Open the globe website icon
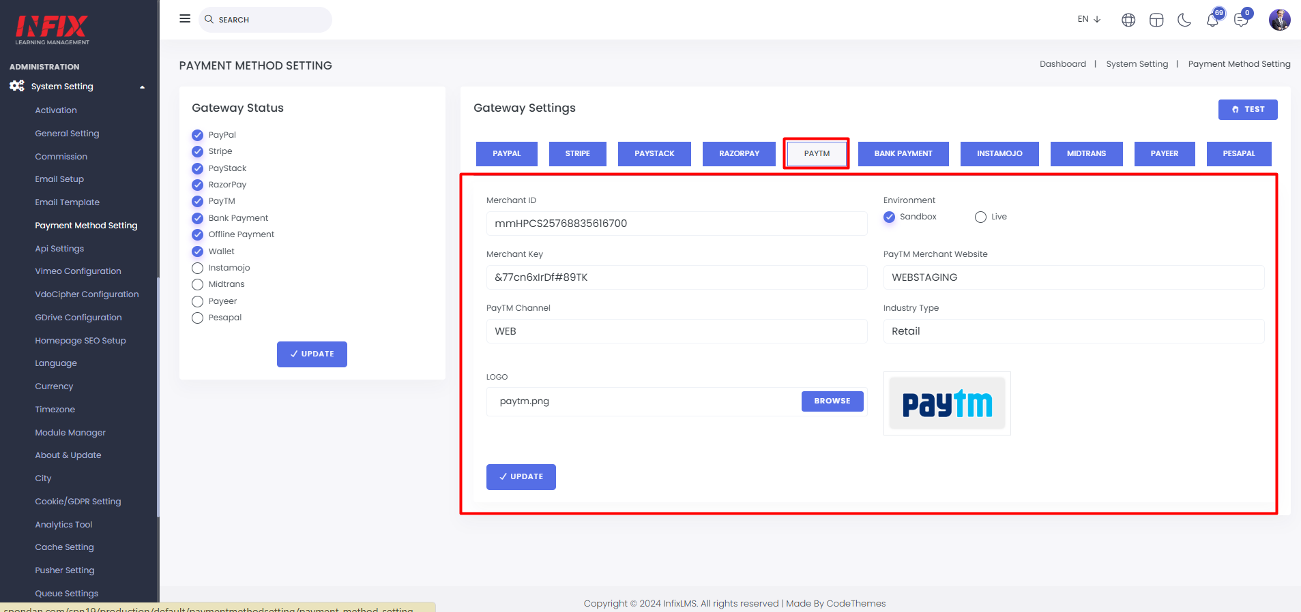This screenshot has height=612, width=1301. (x=1128, y=20)
